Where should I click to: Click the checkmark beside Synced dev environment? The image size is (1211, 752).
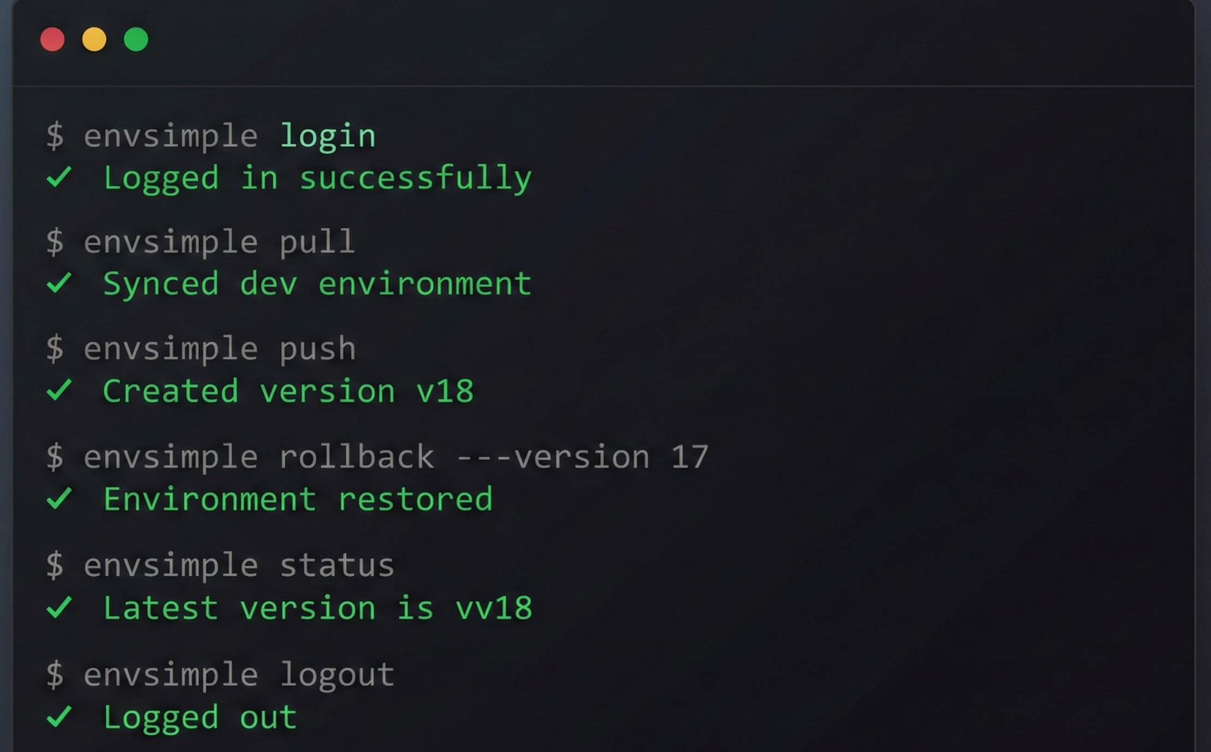pyautogui.click(x=59, y=283)
